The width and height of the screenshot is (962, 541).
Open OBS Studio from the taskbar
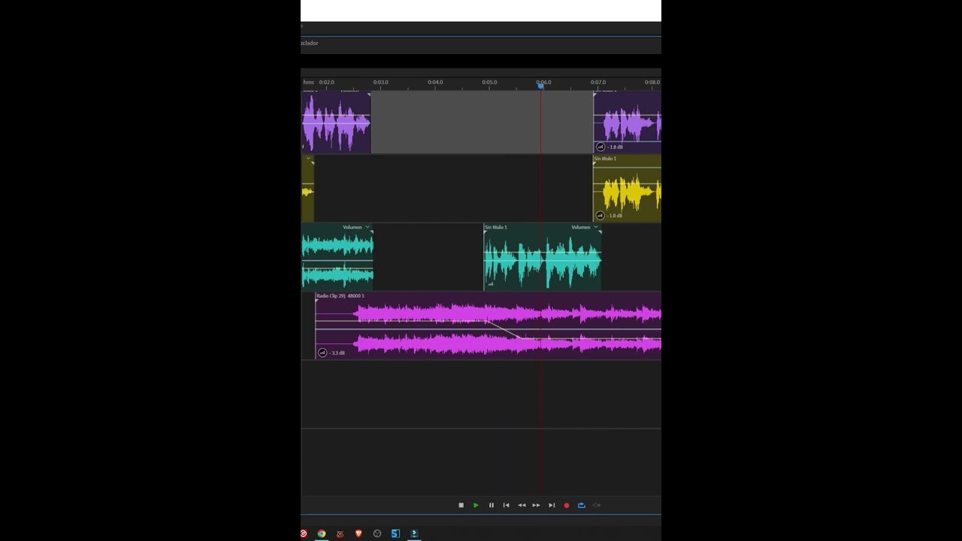pos(377,533)
